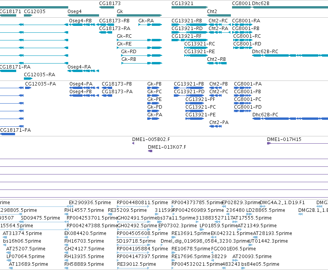The width and height of the screenshot is (328, 270).
Task: Open the Cht2 gene label
Action: pyautogui.click(x=212, y=12)
